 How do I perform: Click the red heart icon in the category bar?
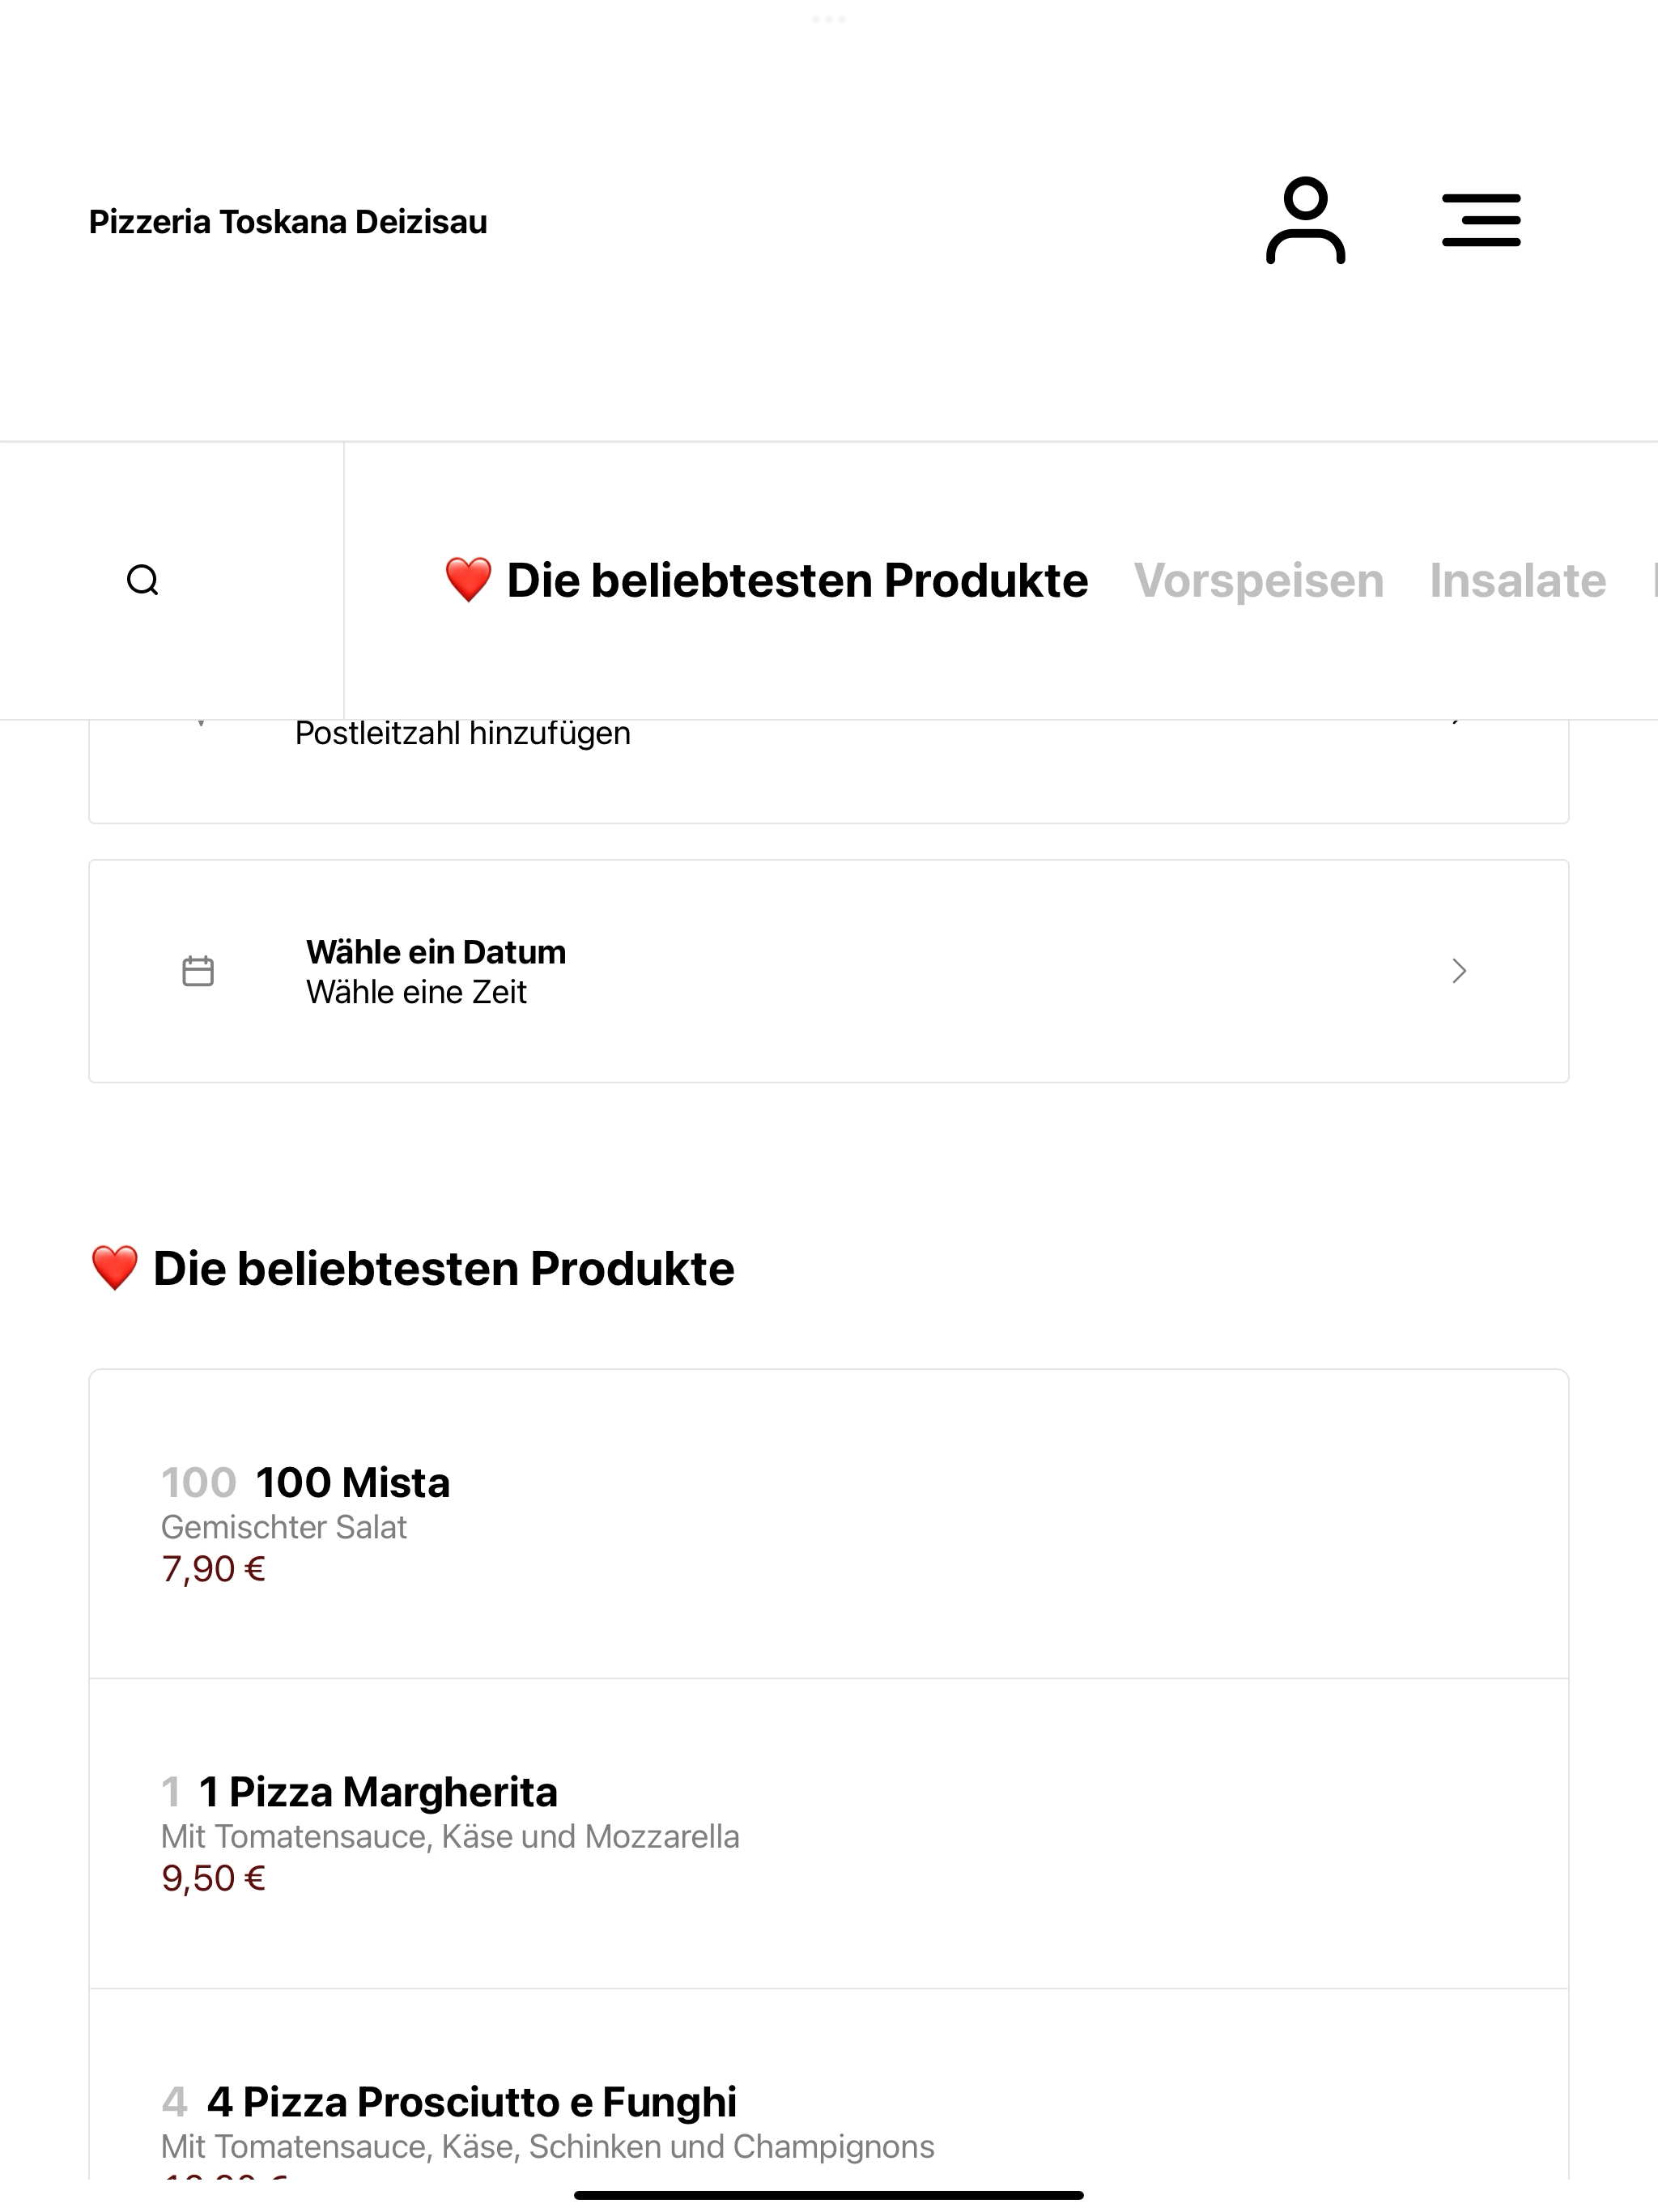click(x=468, y=580)
